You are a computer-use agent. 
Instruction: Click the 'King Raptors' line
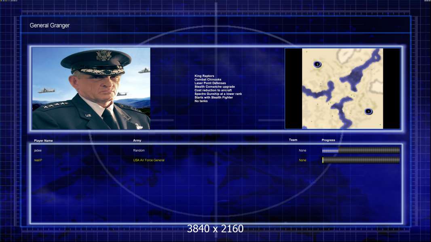(x=204, y=76)
